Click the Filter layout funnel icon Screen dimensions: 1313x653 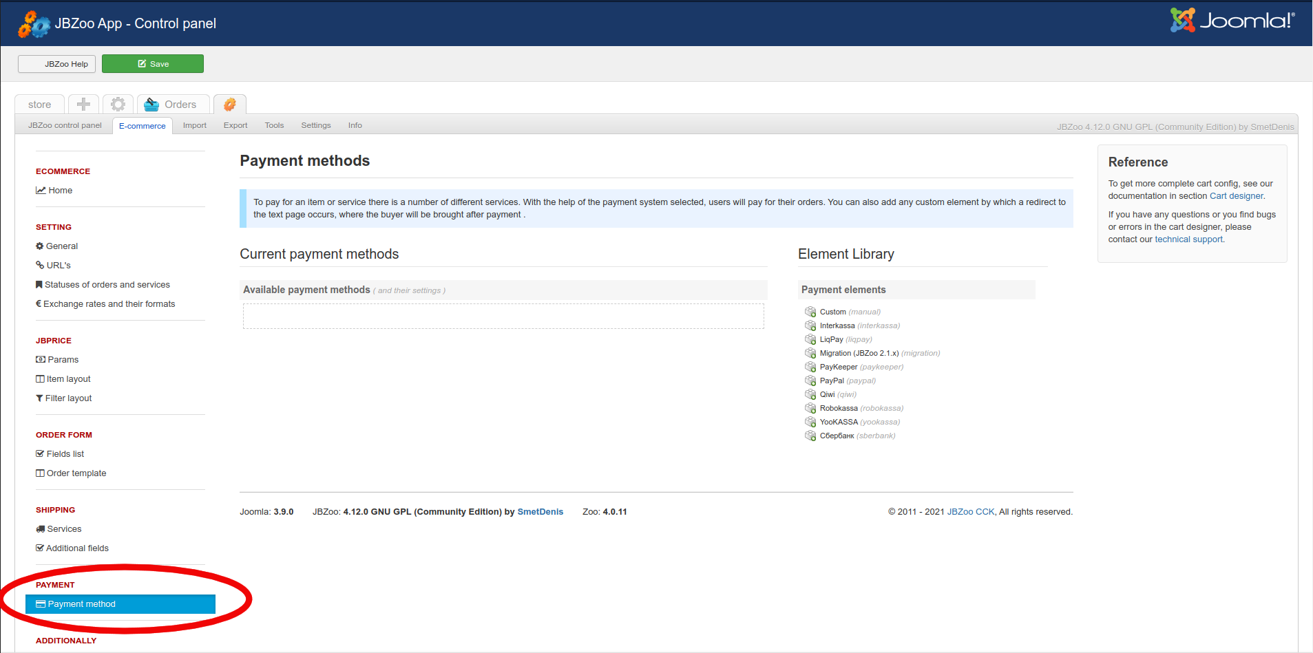[39, 398]
